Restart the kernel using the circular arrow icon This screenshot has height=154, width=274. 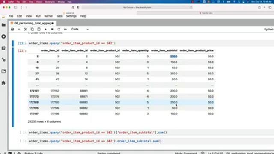(59, 30)
